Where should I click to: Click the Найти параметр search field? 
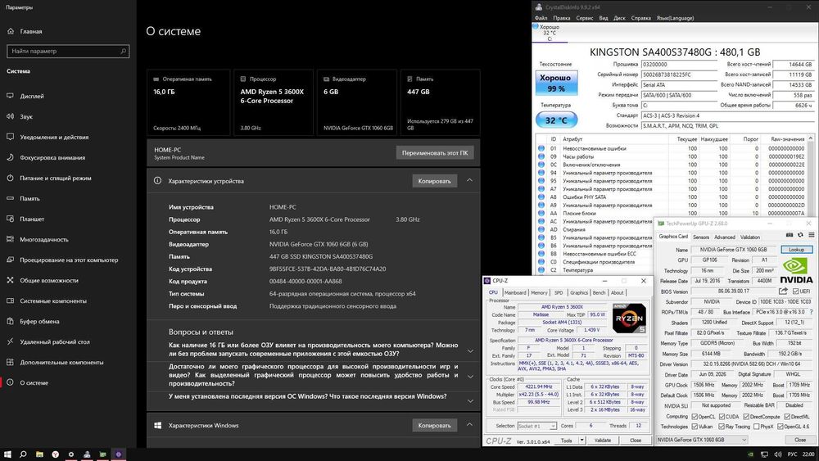pyautogui.click(x=68, y=51)
